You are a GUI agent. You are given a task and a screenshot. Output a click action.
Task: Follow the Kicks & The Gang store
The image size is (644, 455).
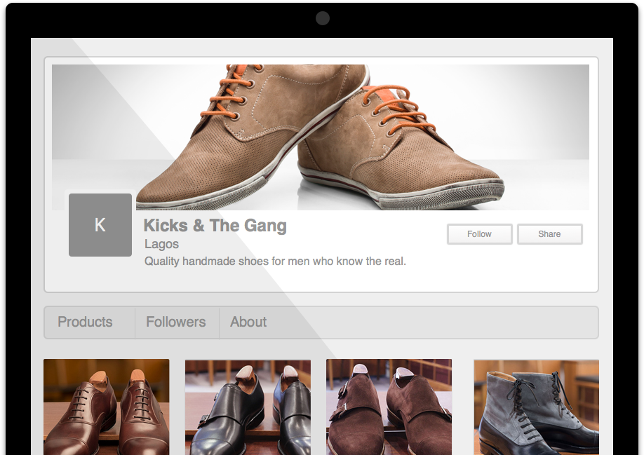click(479, 234)
